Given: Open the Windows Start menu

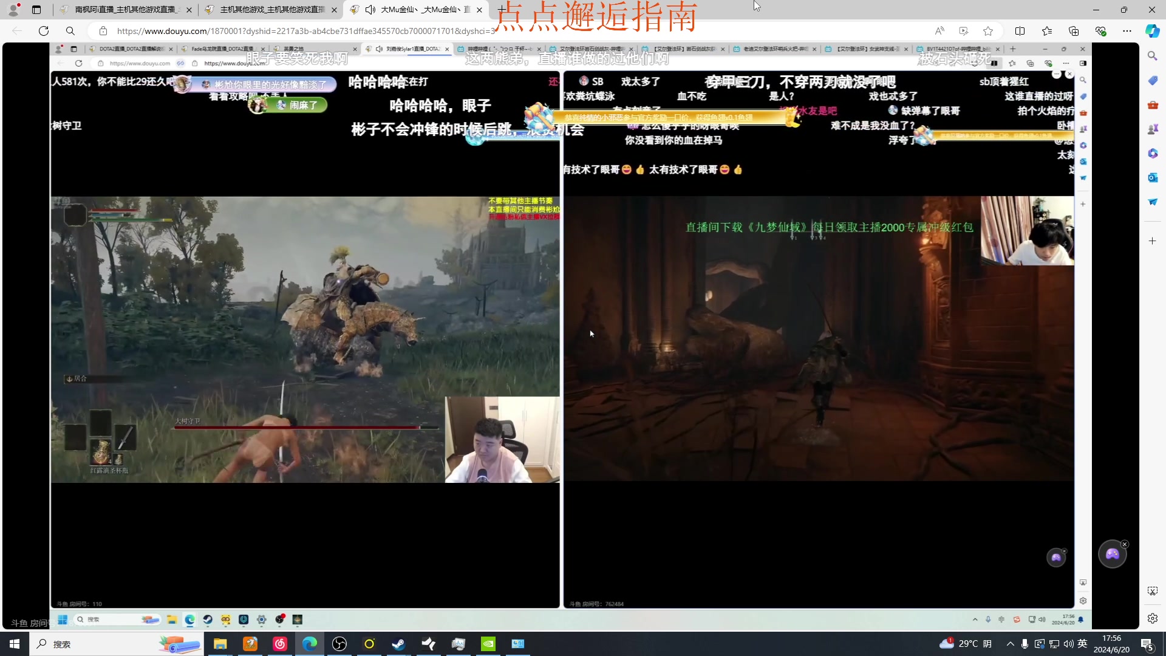Looking at the screenshot, I should coord(15,644).
